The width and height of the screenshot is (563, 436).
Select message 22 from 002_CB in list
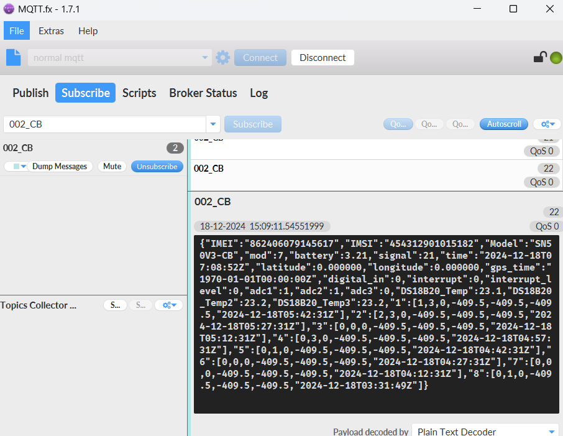click(x=375, y=175)
